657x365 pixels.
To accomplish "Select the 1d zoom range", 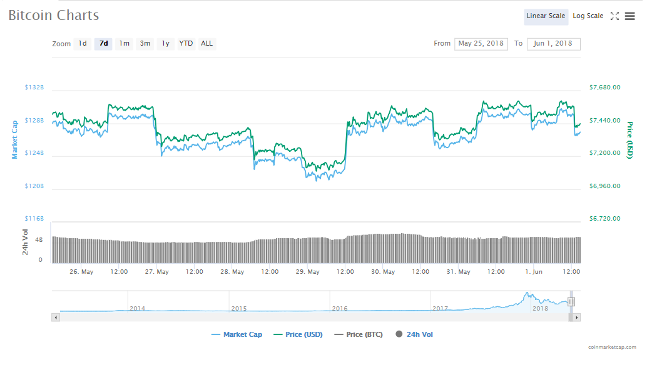I will [x=82, y=43].
